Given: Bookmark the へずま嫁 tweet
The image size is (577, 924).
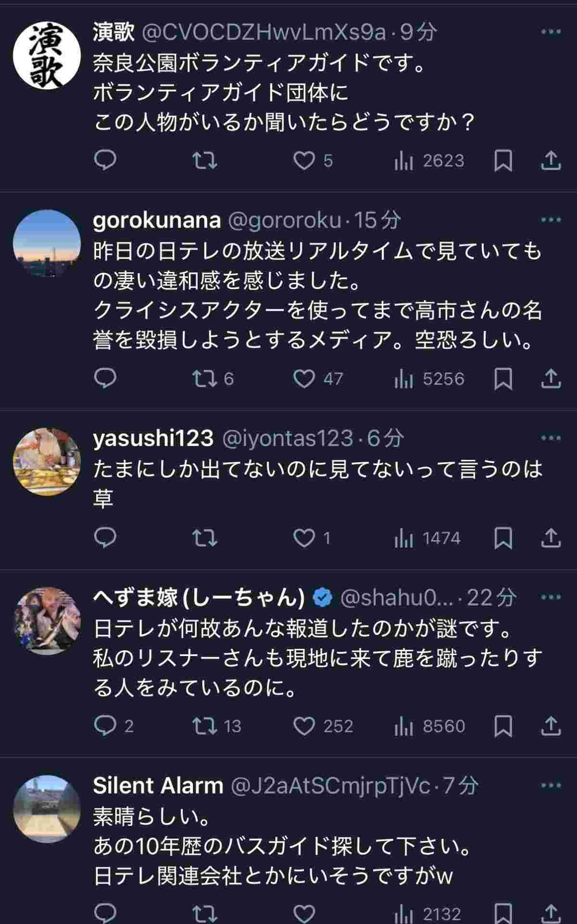Looking at the screenshot, I should pyautogui.click(x=503, y=726).
